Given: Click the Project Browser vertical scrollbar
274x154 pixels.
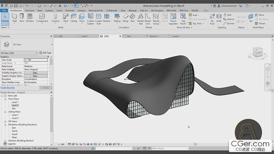Looking at the screenshot, I should click(51, 115).
